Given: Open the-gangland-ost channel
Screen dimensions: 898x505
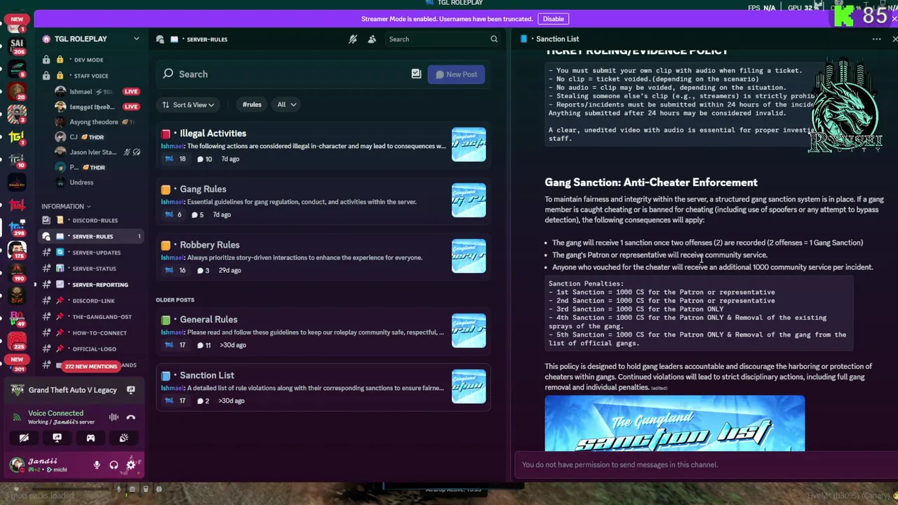Looking at the screenshot, I should point(91,317).
